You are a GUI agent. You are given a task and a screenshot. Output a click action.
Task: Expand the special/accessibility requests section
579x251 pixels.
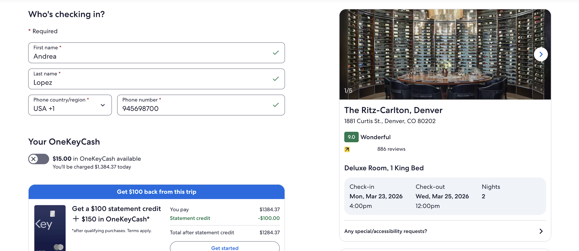pyautogui.click(x=445, y=231)
